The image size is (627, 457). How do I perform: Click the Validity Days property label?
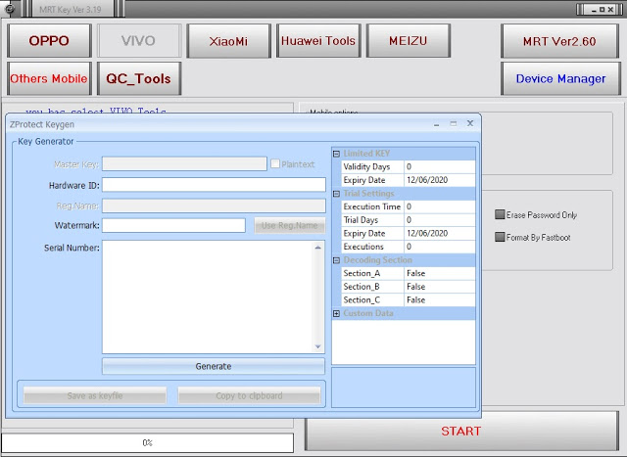366,166
